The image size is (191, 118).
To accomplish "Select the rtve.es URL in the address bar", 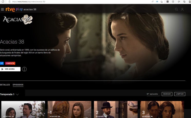I will 29,2.
